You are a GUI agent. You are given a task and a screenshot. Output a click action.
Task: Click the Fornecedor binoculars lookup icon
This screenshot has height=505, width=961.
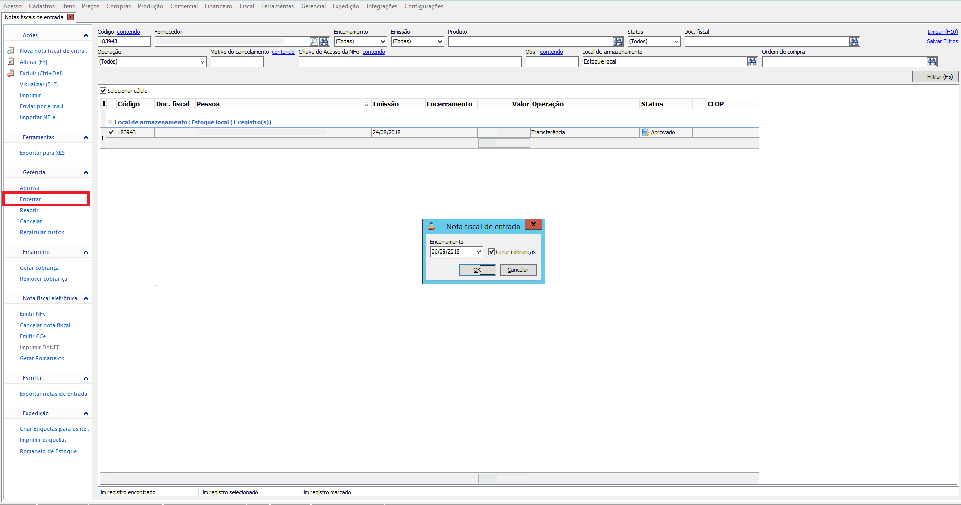[324, 42]
